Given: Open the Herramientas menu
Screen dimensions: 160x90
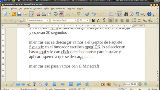Looking at the screenshot, I should (x=58, y=8).
